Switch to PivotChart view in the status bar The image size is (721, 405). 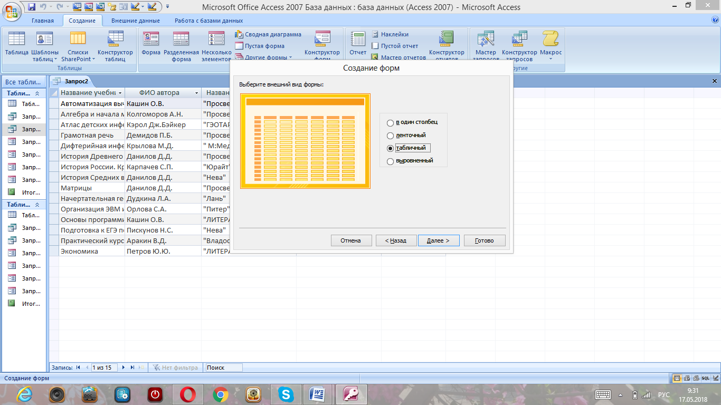tap(696, 378)
